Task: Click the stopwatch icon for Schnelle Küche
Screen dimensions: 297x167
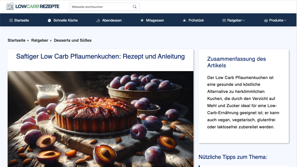Action: tap(49, 20)
